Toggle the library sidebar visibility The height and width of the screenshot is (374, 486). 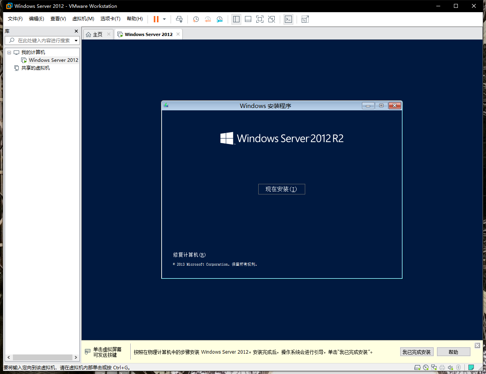236,19
